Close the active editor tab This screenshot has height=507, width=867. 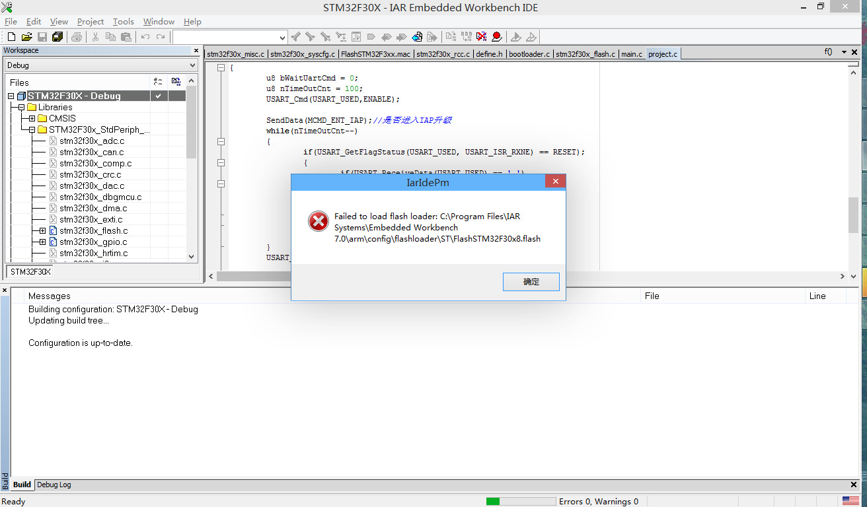tap(856, 52)
